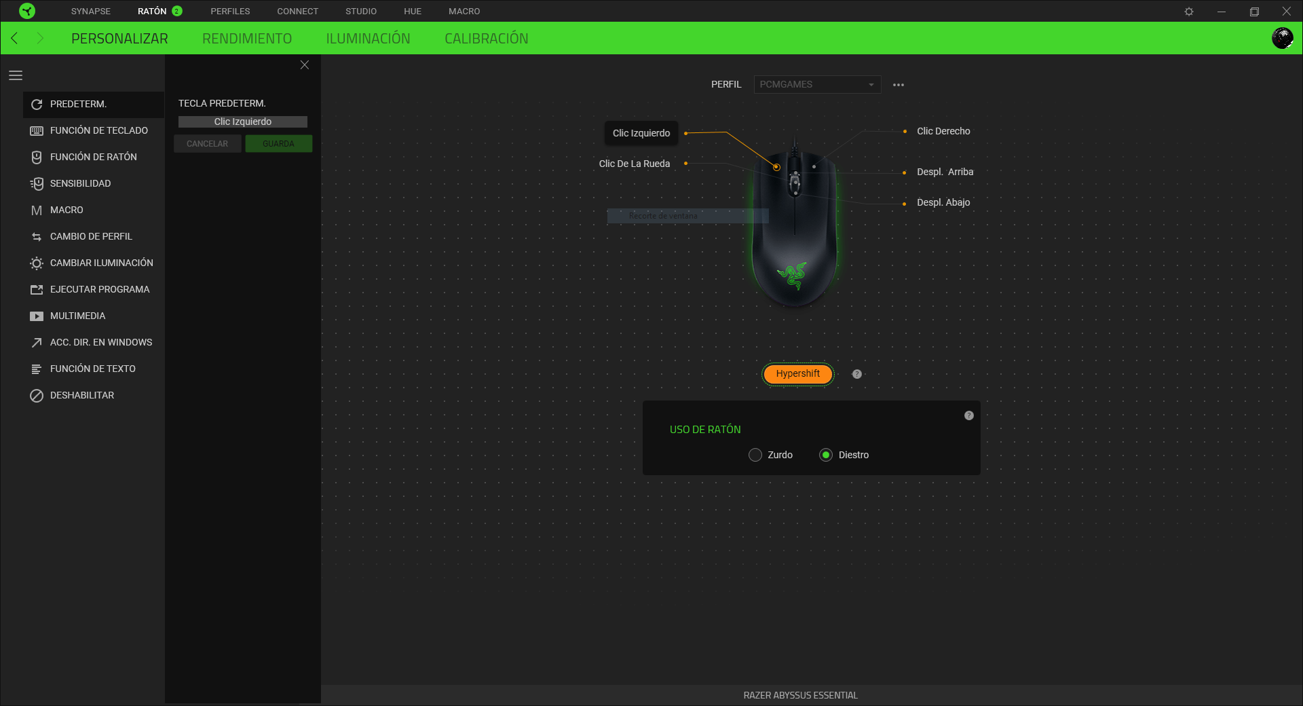The image size is (1303, 706).
Task: Select the Windows shortcut arrow icon
Action: pyautogui.click(x=37, y=343)
